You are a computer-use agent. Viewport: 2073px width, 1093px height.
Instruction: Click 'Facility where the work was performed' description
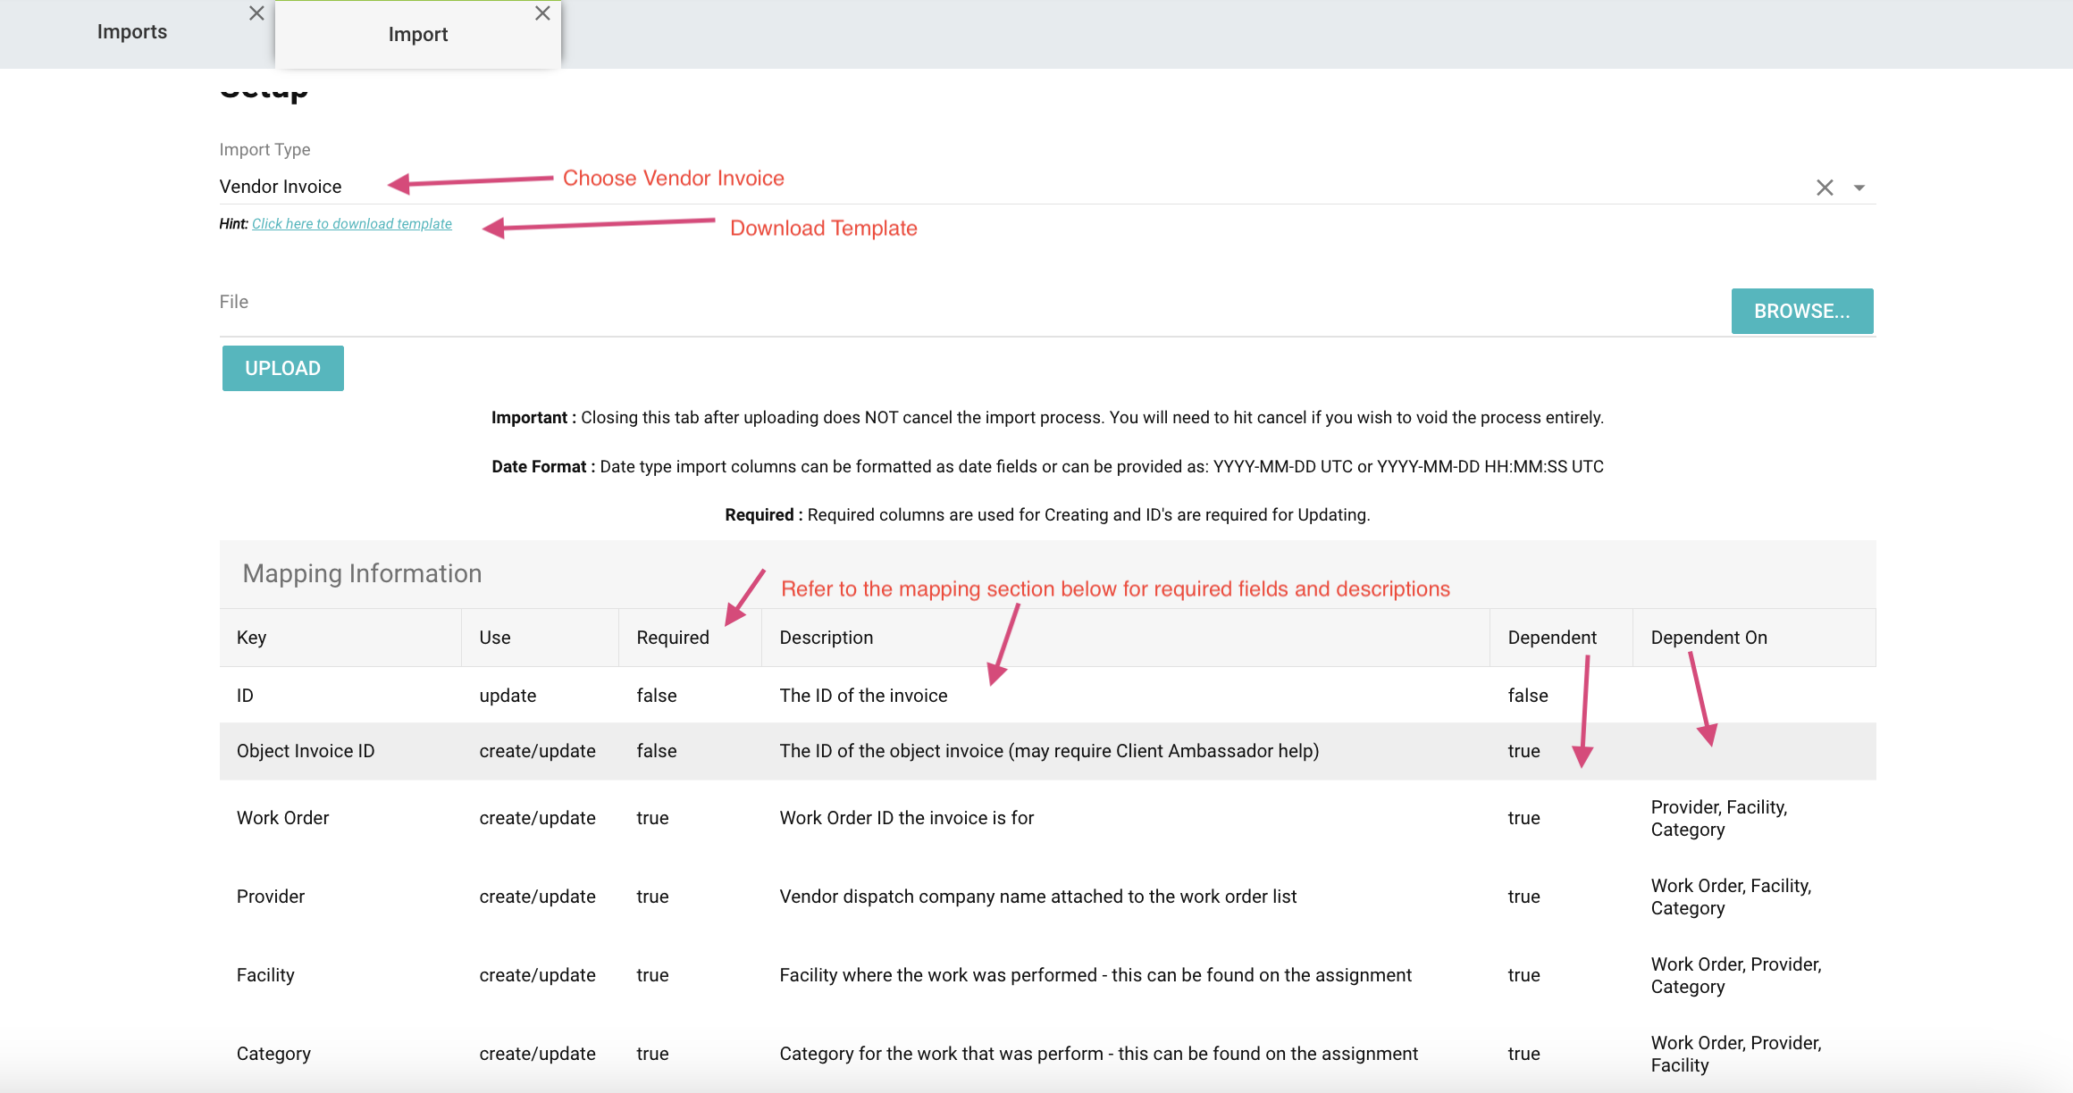(1095, 975)
